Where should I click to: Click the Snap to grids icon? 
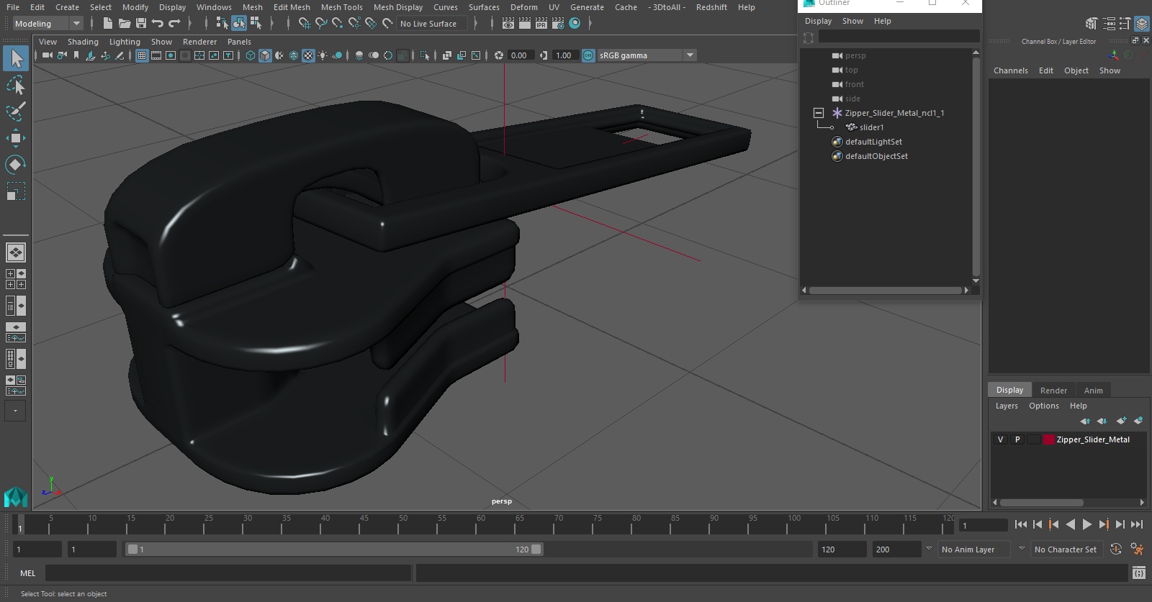305,24
